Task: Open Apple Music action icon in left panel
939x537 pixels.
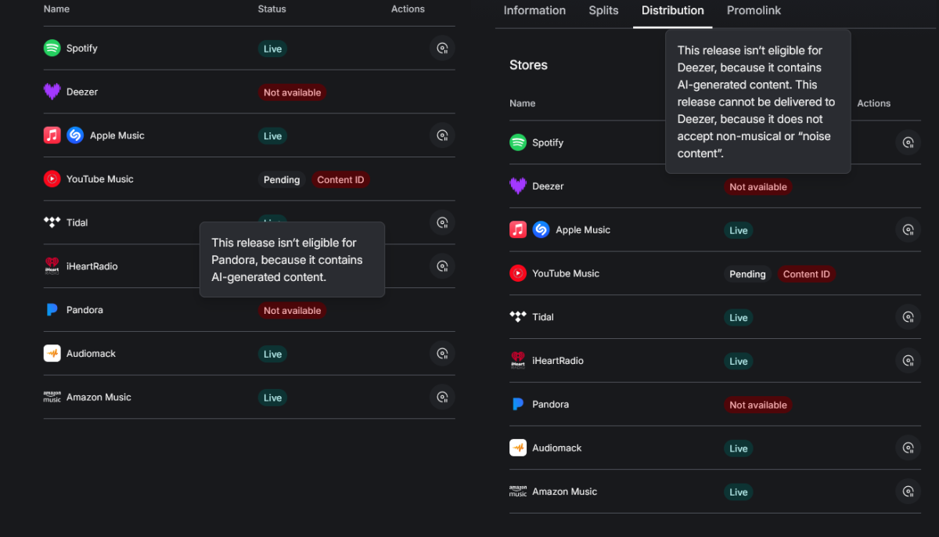Action: tap(442, 135)
